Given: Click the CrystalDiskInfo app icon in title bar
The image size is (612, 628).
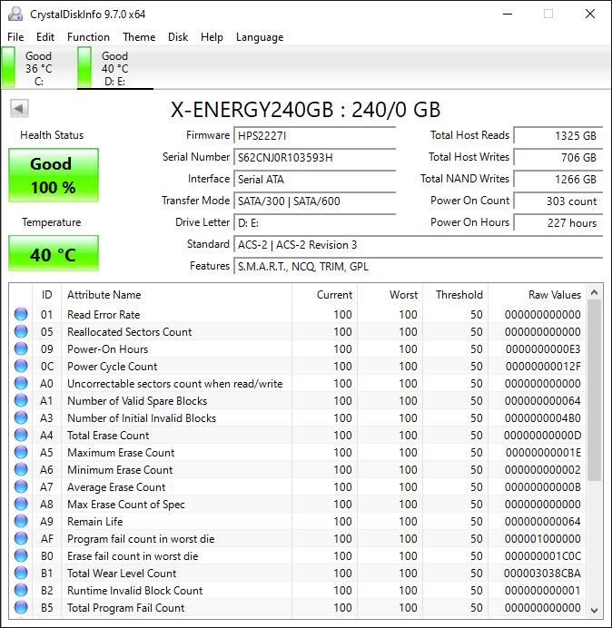Looking at the screenshot, I should (15, 14).
